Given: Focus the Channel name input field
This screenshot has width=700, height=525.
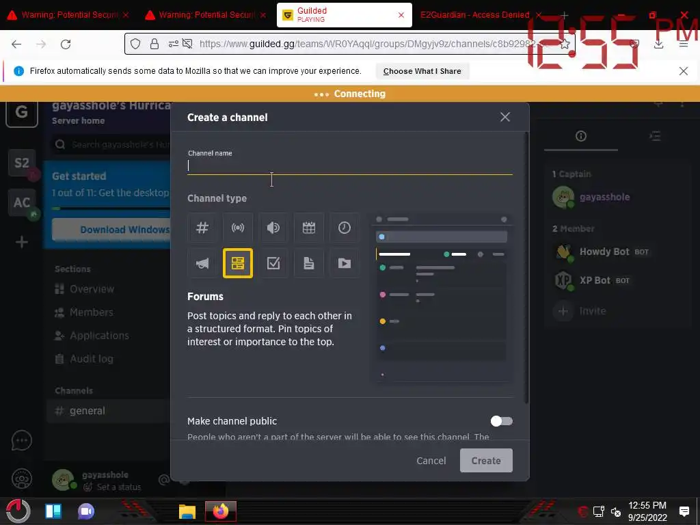Looking at the screenshot, I should point(349,165).
